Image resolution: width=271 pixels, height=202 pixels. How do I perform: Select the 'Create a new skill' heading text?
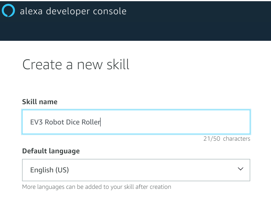[76, 64]
